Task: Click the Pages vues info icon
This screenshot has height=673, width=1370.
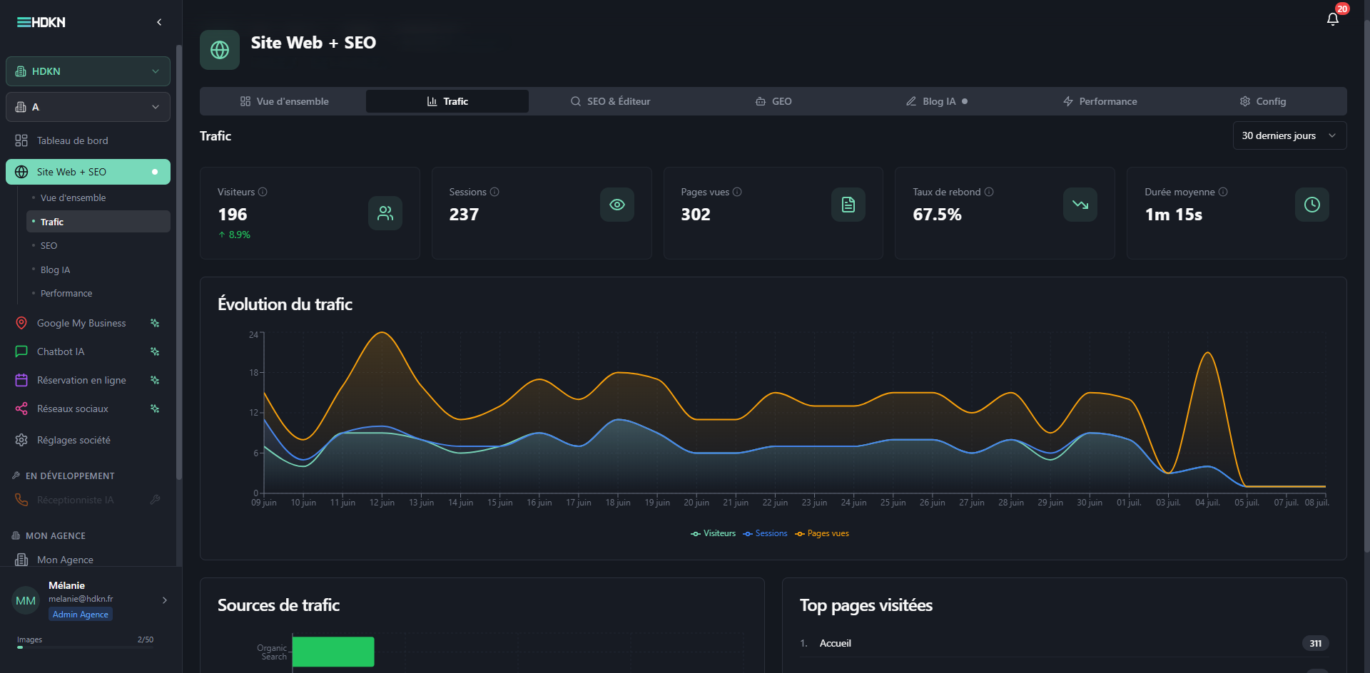Action: pos(737,192)
